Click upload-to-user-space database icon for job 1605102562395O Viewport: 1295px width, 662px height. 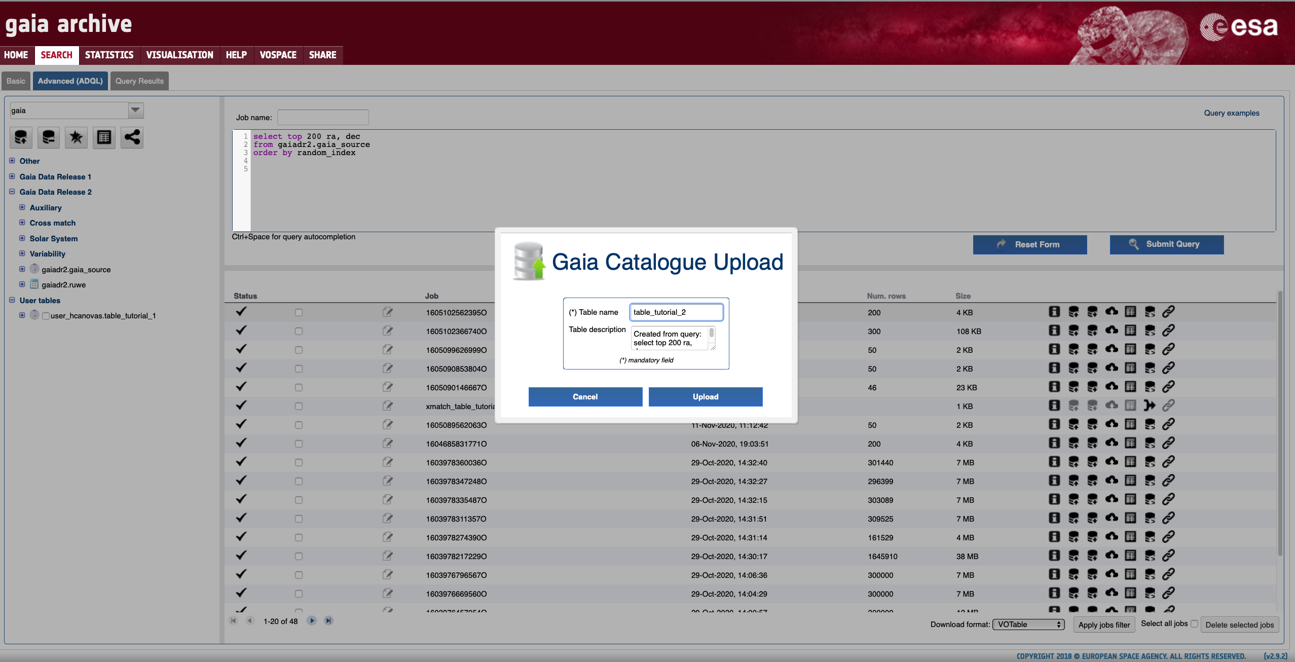click(x=1074, y=312)
